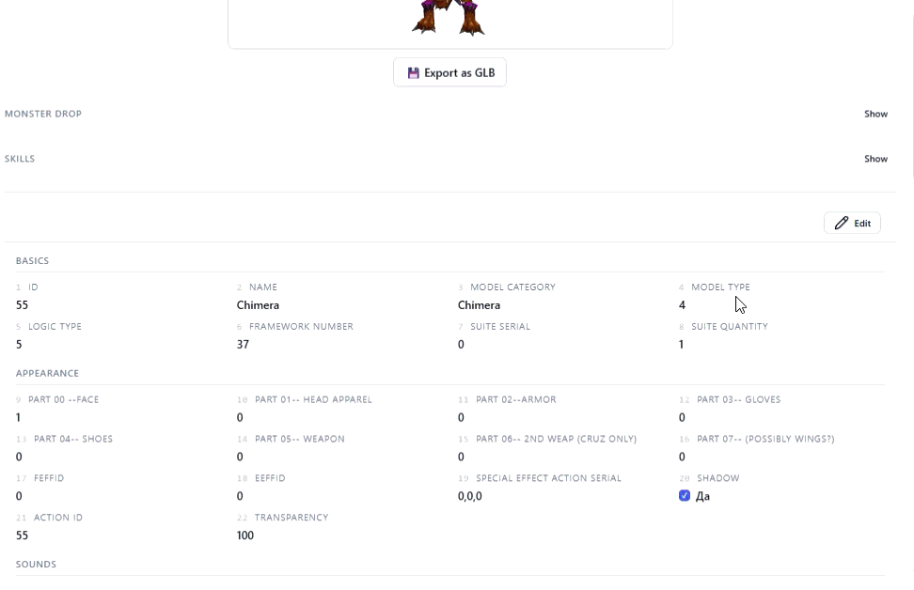This screenshot has width=914, height=590.
Task: Click the Export as GLB button
Action: click(449, 73)
